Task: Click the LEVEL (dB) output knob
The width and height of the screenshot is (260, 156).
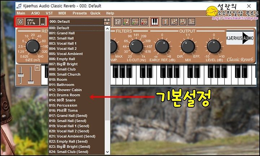Action: point(214,46)
